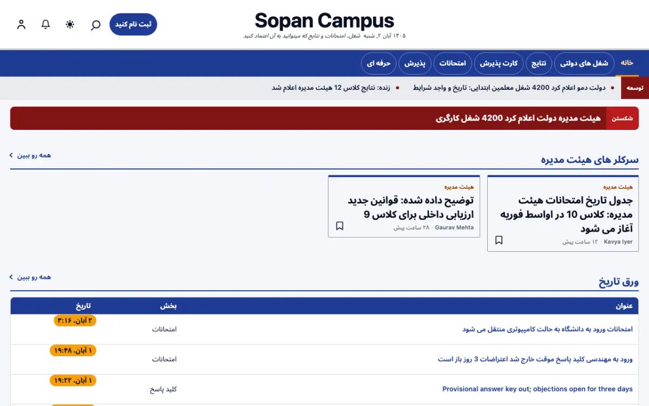Sort table by the تاریخ column header

click(x=84, y=306)
